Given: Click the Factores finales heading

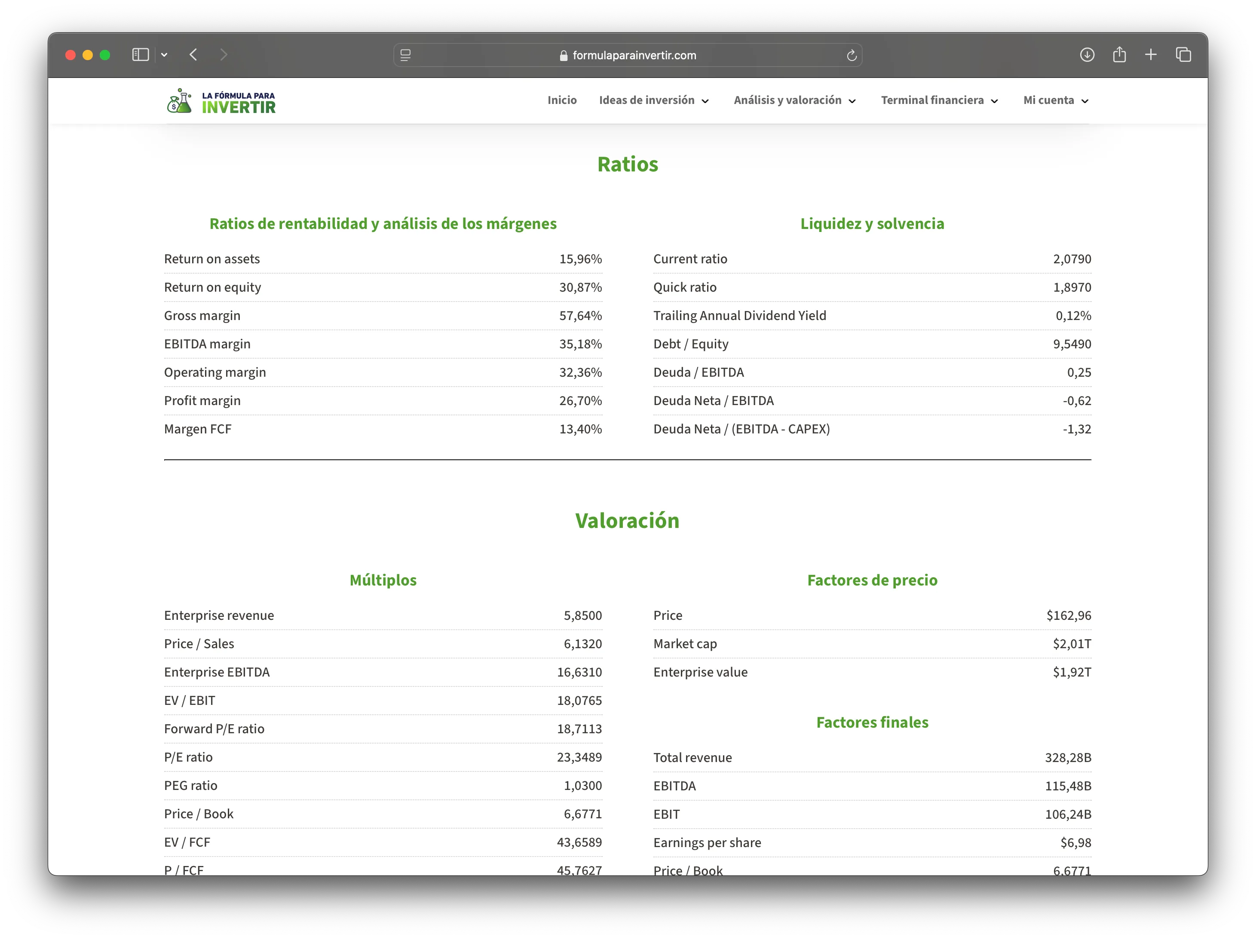Looking at the screenshot, I should point(872,722).
